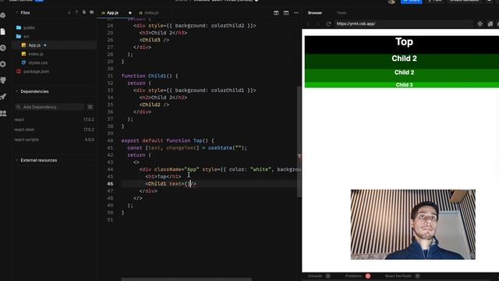Click the browser back arrow
The width and height of the screenshot is (499, 281).
click(308, 24)
